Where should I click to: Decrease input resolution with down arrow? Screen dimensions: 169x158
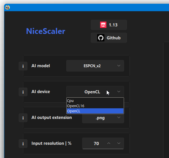coord(119,143)
